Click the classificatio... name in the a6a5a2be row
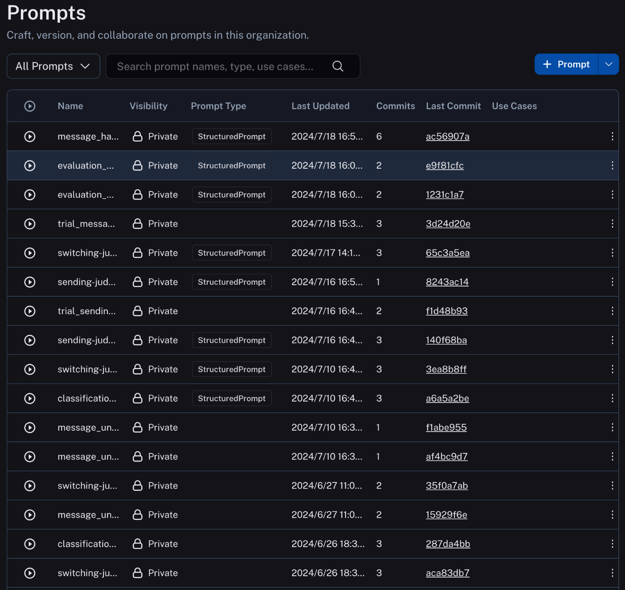625x590 pixels. pyautogui.click(x=87, y=399)
